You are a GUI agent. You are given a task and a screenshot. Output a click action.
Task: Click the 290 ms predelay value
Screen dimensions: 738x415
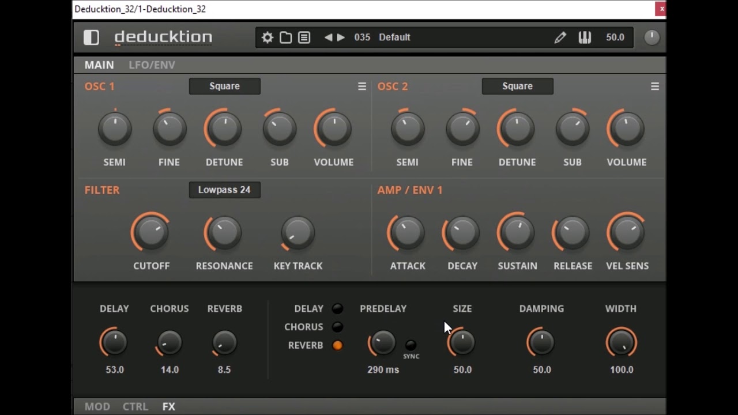click(383, 370)
